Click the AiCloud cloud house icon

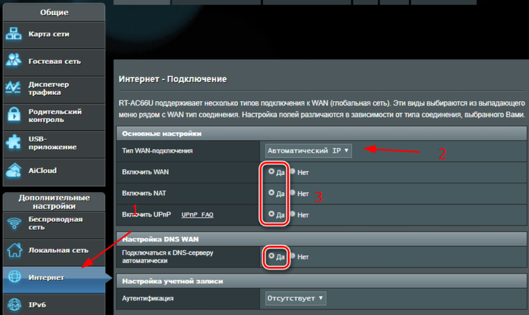point(14,170)
